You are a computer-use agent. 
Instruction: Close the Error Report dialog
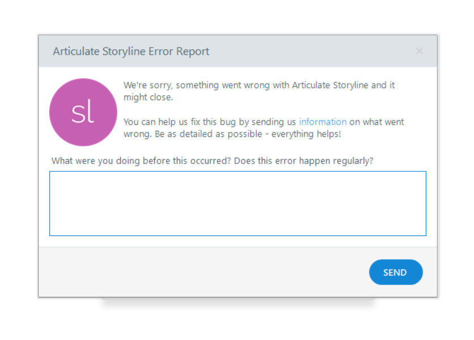click(x=419, y=51)
